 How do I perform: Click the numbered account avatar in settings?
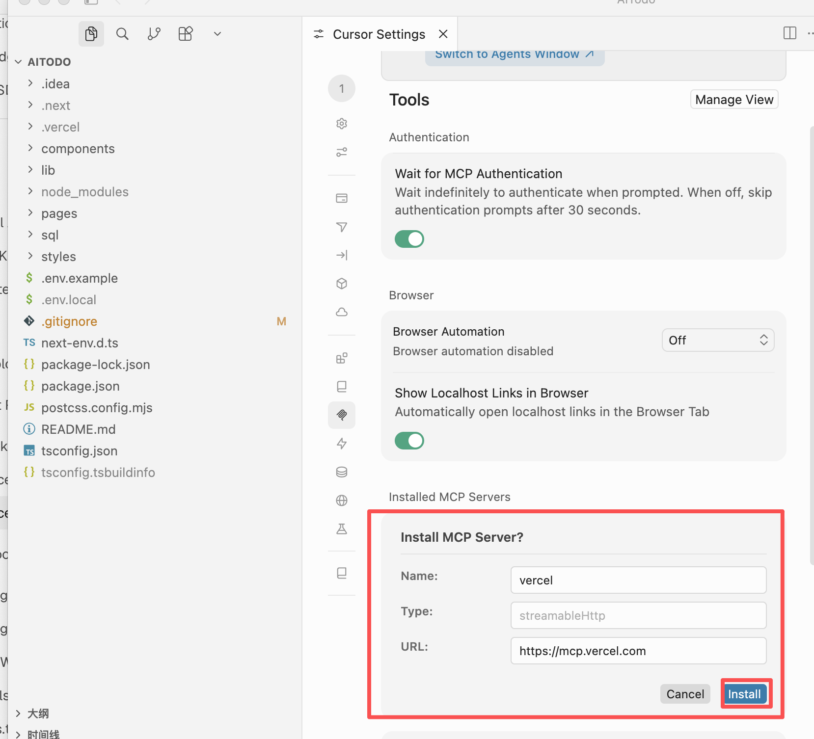[x=342, y=89]
